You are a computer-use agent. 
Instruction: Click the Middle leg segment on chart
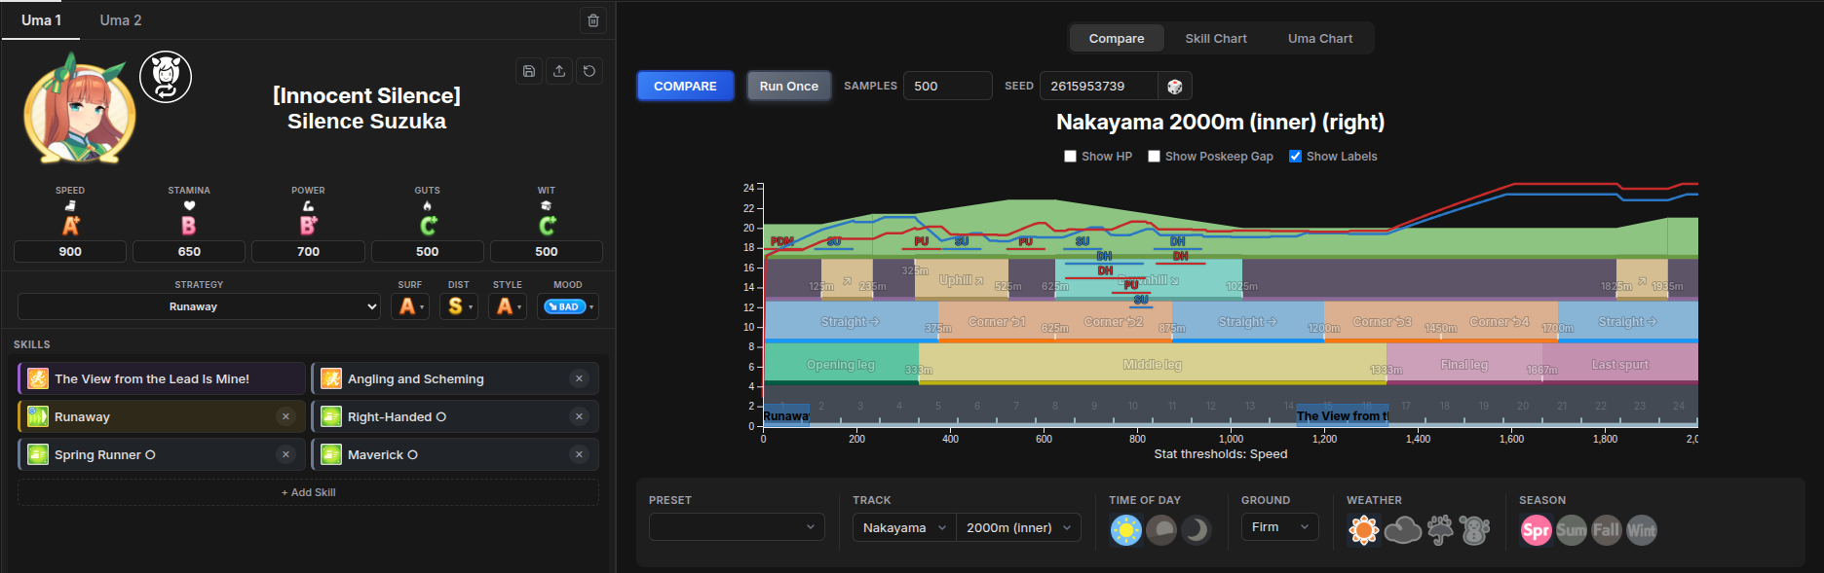tap(1153, 365)
